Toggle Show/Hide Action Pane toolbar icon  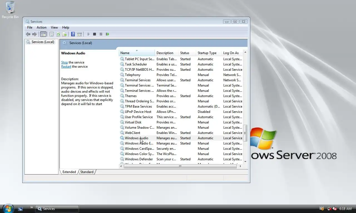[x=80, y=34]
